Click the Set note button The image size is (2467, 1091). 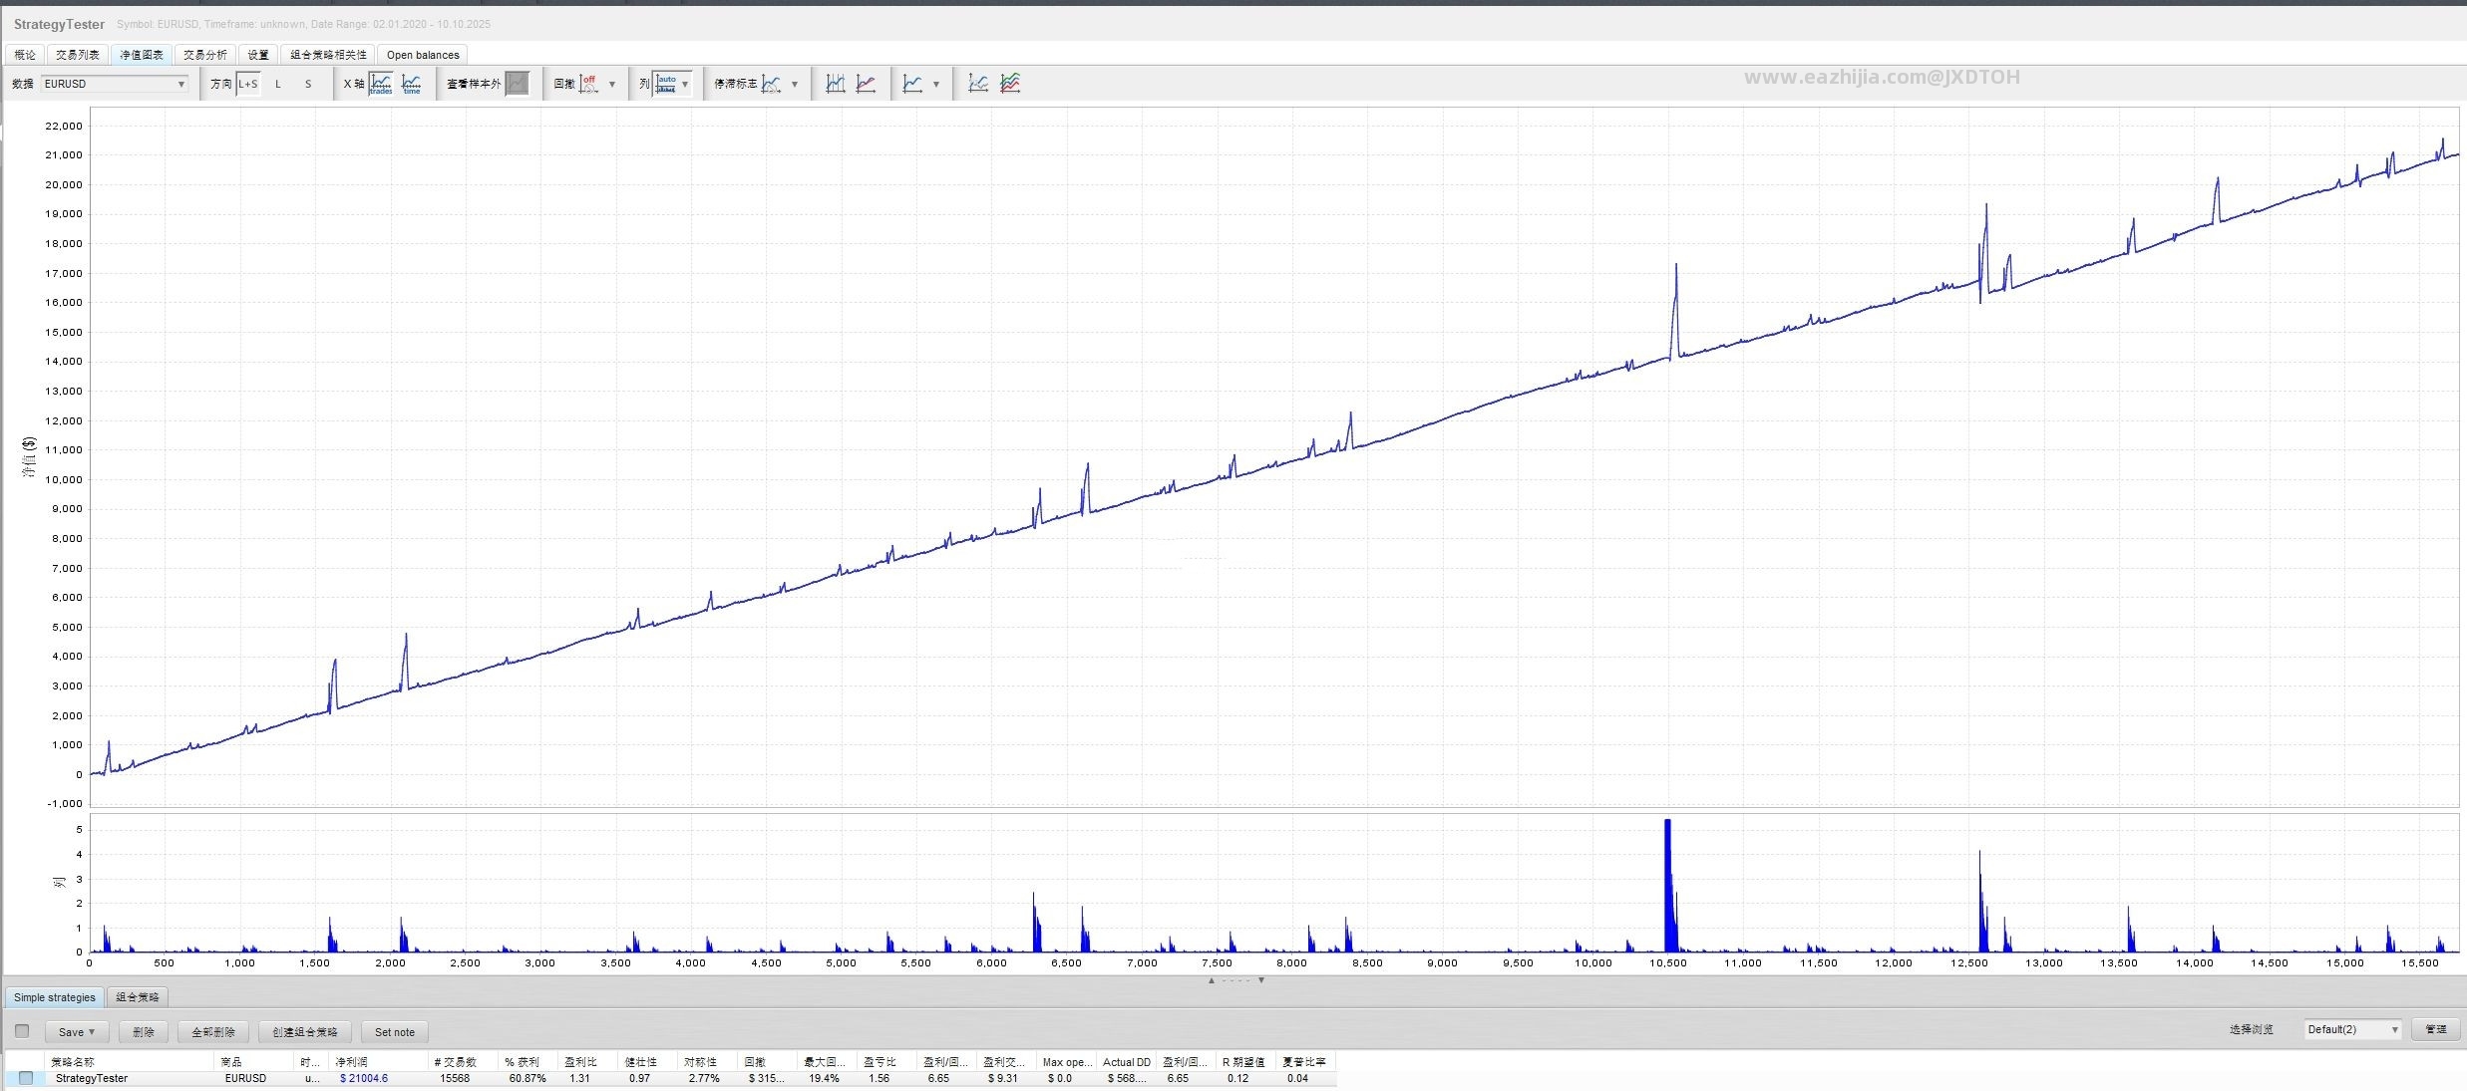click(x=395, y=1032)
